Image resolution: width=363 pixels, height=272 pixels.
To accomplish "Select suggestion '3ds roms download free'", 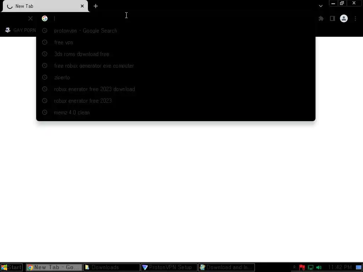I will point(176,54).
